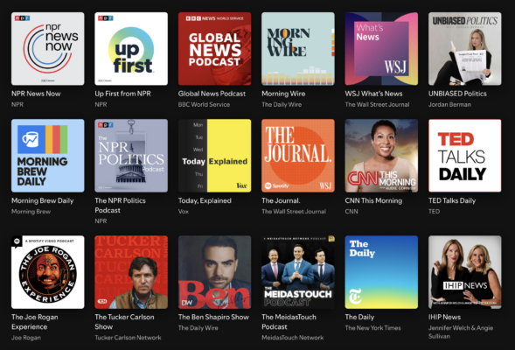Click the BBC World Service publisher name

click(204, 104)
